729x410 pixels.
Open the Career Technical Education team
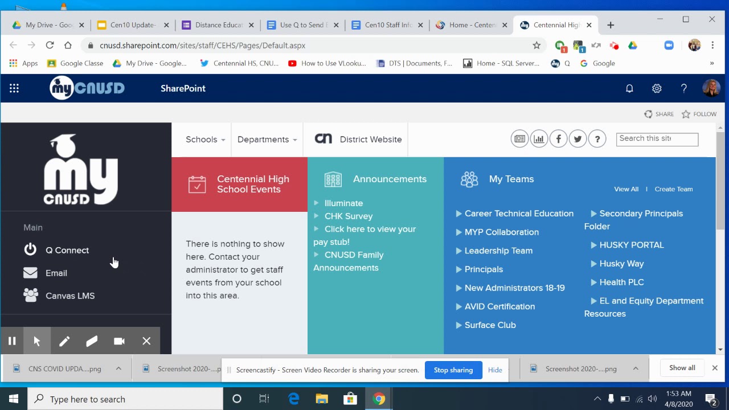click(x=519, y=214)
